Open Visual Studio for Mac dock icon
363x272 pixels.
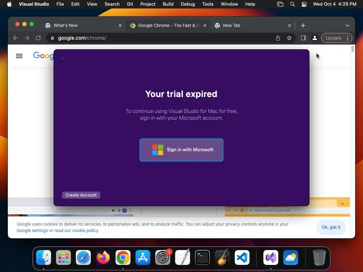[x=271, y=257]
